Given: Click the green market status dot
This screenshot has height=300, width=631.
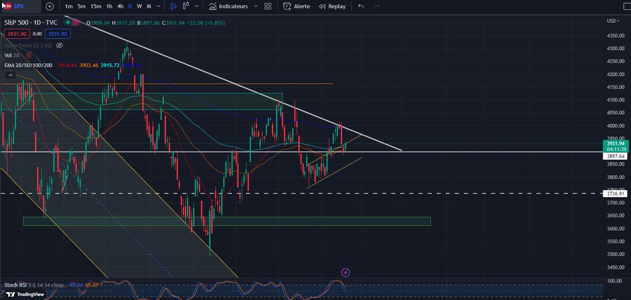Looking at the screenshot, I should pyautogui.click(x=69, y=23).
